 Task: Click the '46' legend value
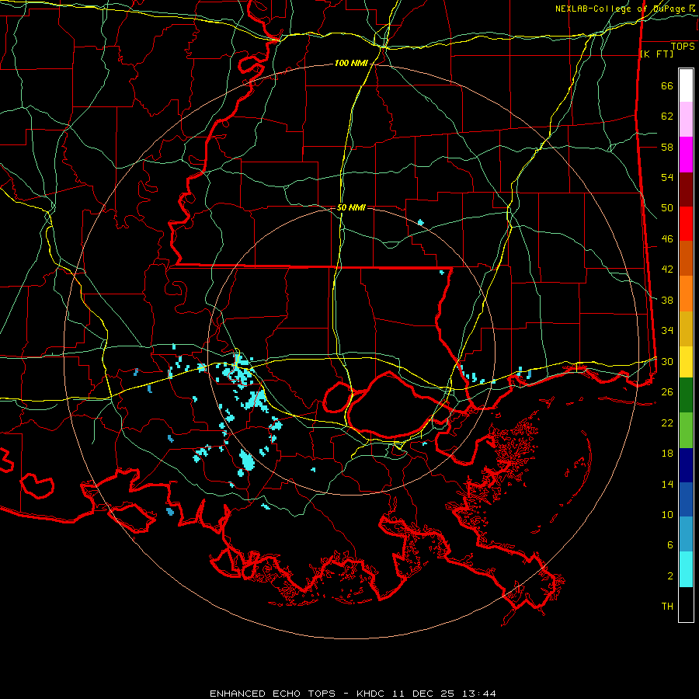pyautogui.click(x=667, y=239)
